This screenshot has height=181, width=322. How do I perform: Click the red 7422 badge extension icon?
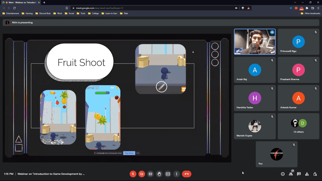point(301,8)
